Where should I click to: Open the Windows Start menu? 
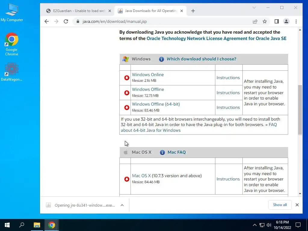click(x=7, y=225)
